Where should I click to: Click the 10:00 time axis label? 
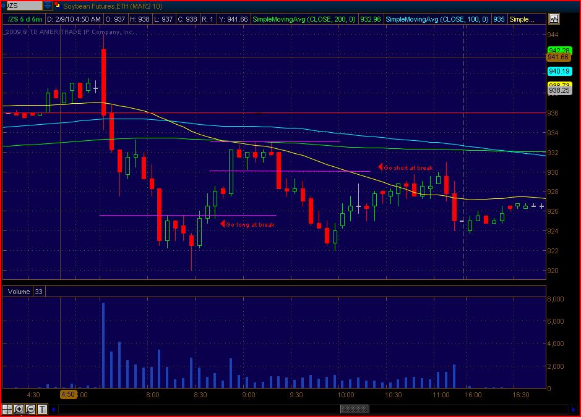point(345,395)
